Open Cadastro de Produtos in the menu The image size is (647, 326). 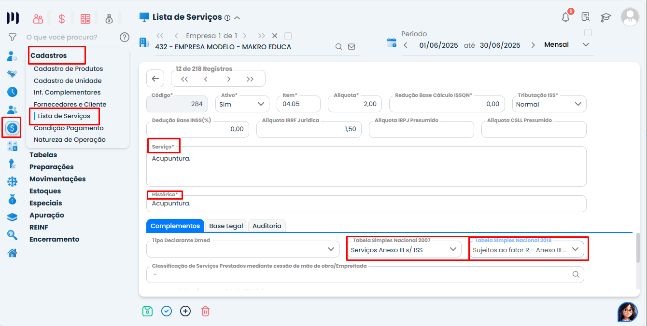(68, 68)
